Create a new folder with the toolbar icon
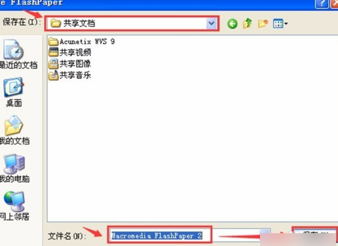Screen dimensions: 338x246 click(x=263, y=24)
